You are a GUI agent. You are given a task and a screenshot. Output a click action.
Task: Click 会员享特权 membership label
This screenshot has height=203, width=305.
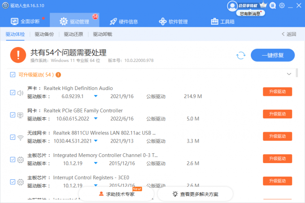248,6
